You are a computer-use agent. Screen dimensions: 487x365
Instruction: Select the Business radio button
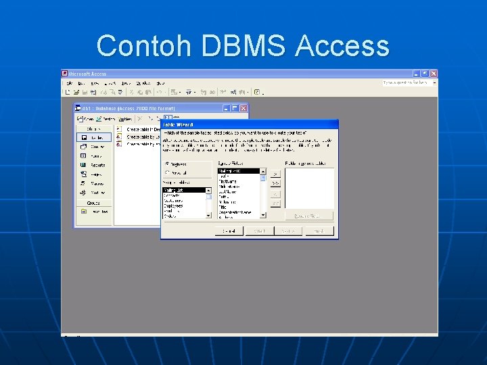pyautogui.click(x=176, y=164)
